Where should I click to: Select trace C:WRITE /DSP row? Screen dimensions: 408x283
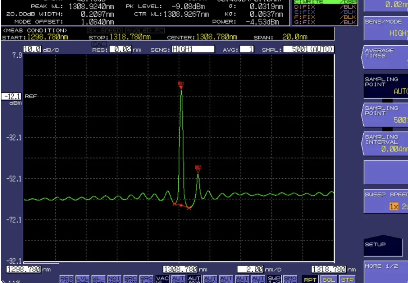(325, 2)
